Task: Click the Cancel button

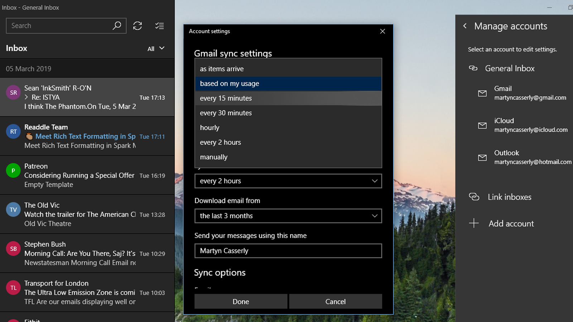Action: pyautogui.click(x=336, y=301)
